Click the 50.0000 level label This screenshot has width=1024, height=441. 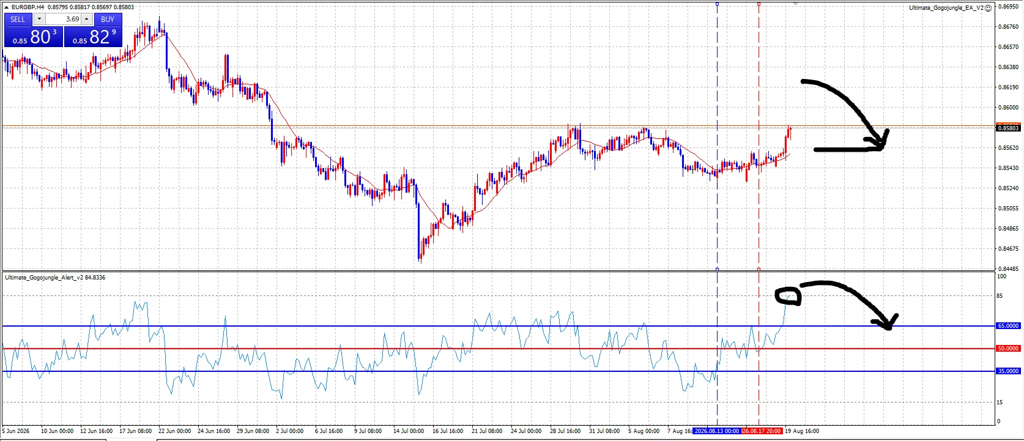click(1009, 349)
